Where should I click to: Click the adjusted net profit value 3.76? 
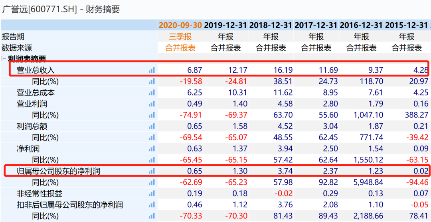click(285, 205)
